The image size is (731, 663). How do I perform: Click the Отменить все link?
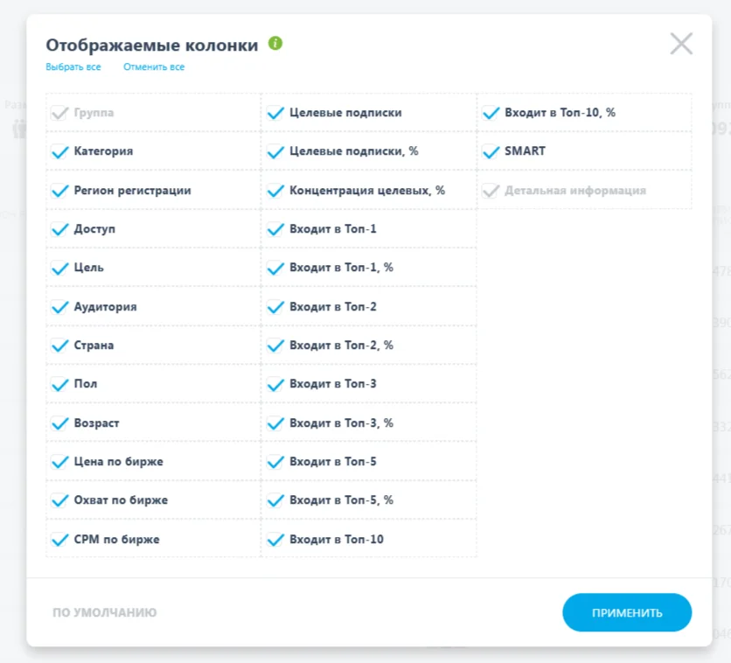click(x=154, y=66)
